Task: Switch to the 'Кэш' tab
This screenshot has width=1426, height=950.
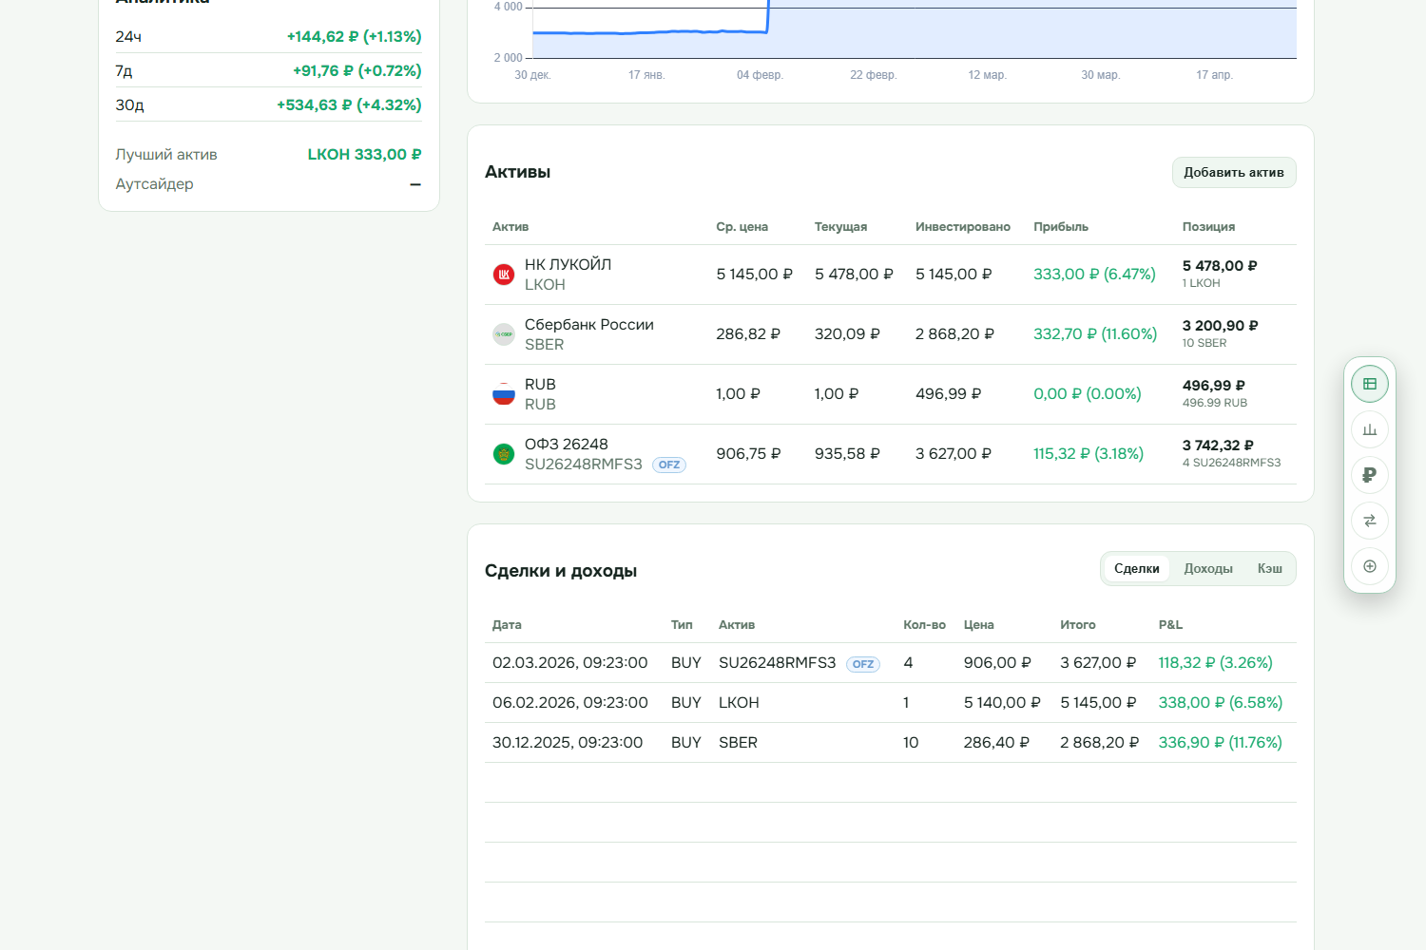Action: 1270,568
